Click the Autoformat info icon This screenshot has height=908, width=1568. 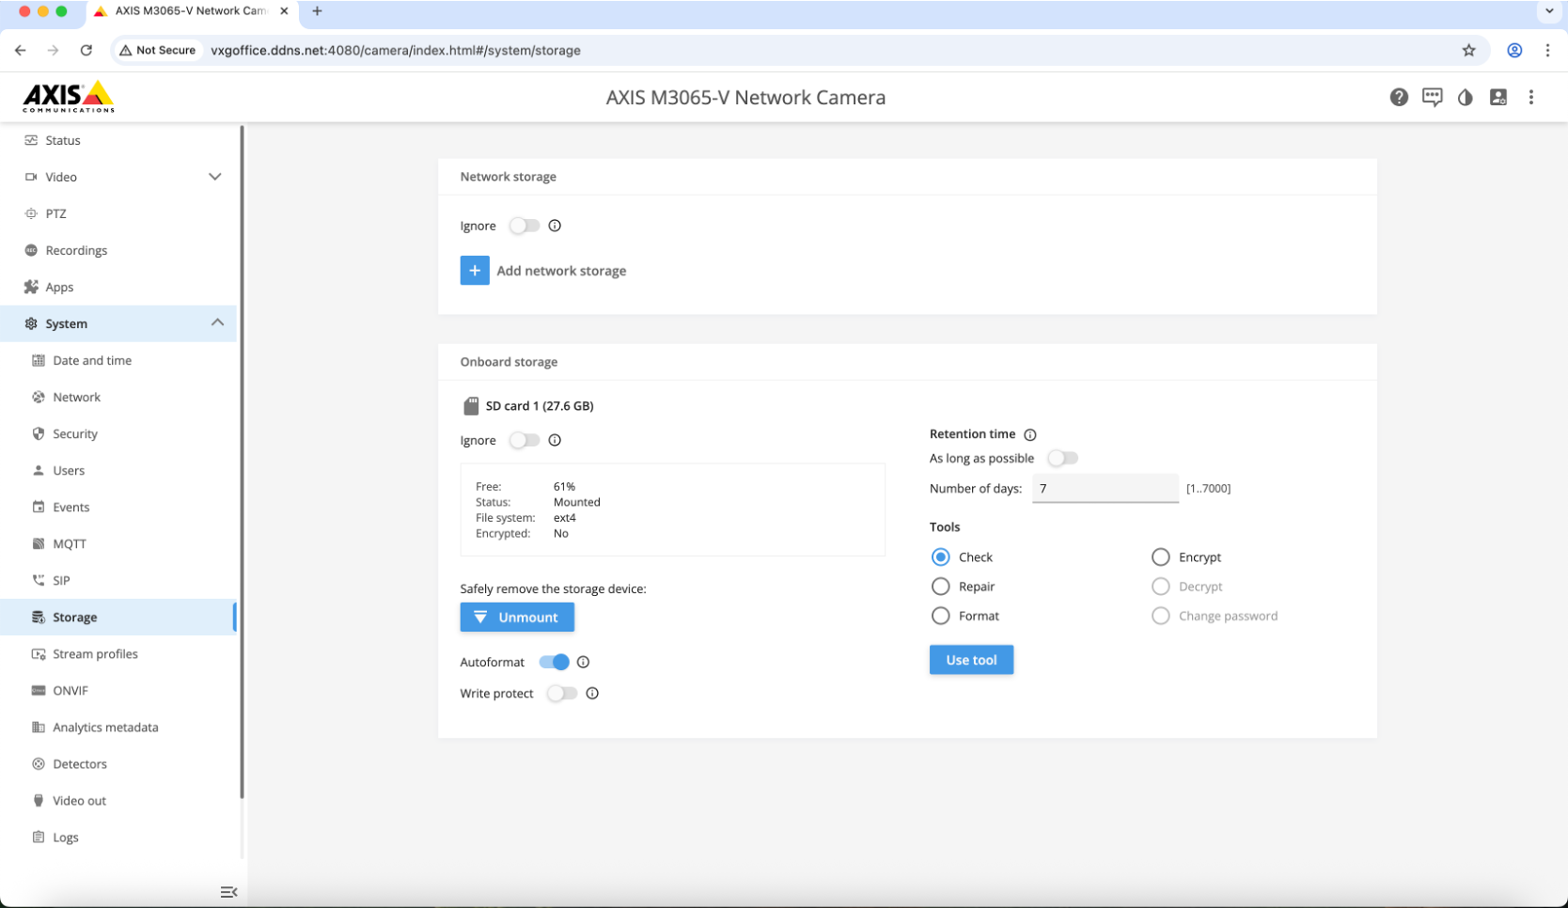coord(583,662)
